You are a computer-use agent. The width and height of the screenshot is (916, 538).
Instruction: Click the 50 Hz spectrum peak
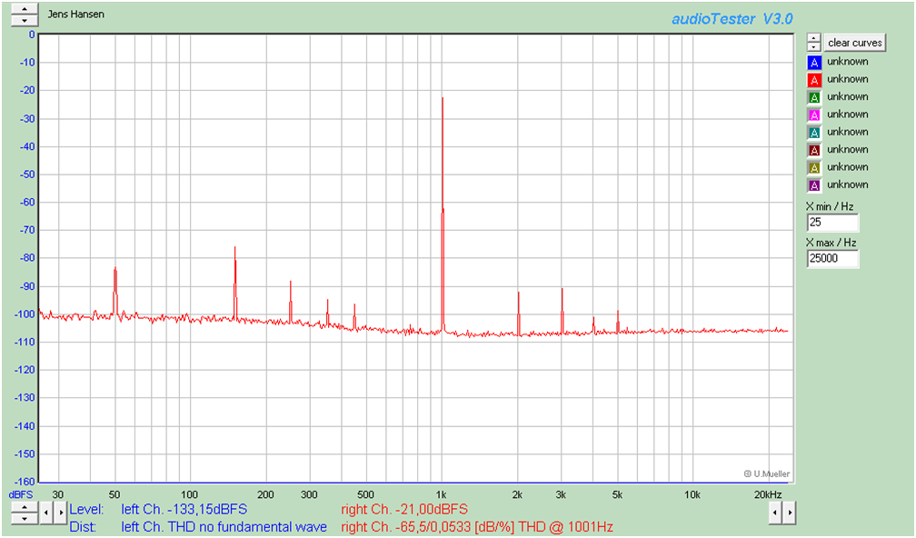point(115,289)
